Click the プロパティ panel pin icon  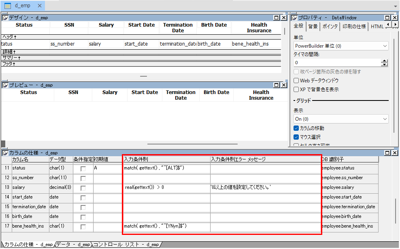[294, 17]
